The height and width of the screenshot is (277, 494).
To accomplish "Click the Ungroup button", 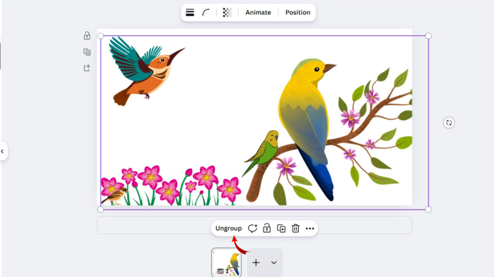I will [x=229, y=228].
